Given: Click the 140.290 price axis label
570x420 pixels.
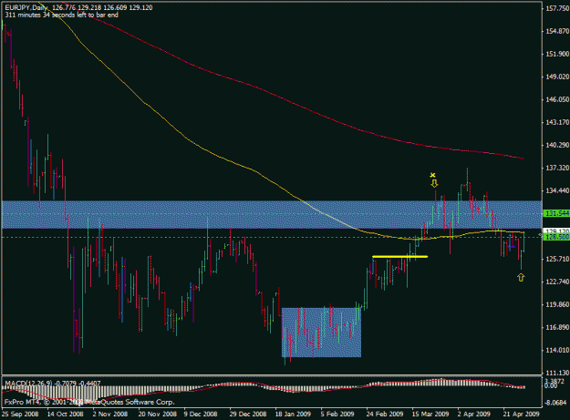Looking at the screenshot, I should click(557, 145).
